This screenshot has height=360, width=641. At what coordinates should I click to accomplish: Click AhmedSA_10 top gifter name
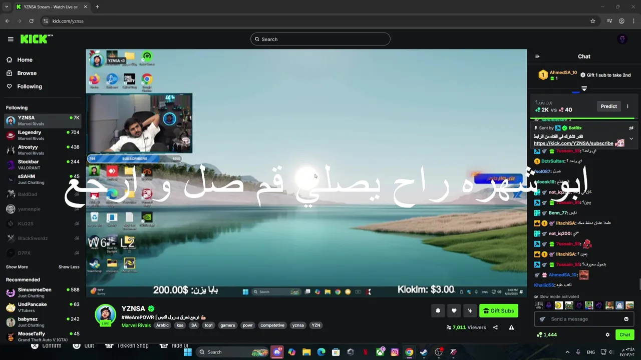[563, 72]
